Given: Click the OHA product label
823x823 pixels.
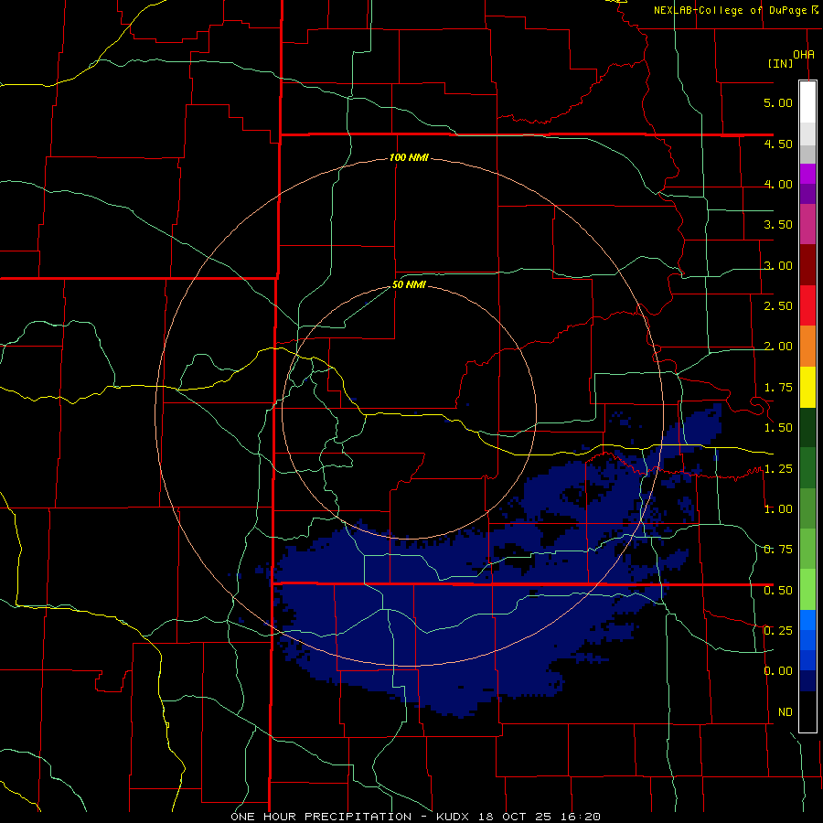Looking at the screenshot, I should click(x=804, y=54).
